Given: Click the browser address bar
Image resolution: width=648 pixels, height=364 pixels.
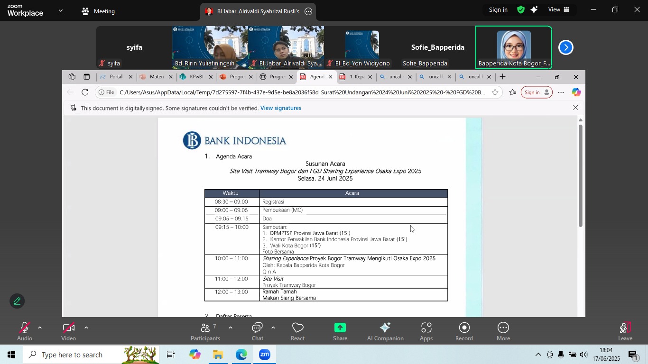Looking at the screenshot, I should click(x=302, y=92).
